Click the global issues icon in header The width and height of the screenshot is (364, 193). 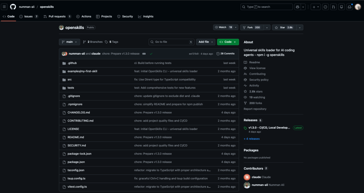click(325, 7)
